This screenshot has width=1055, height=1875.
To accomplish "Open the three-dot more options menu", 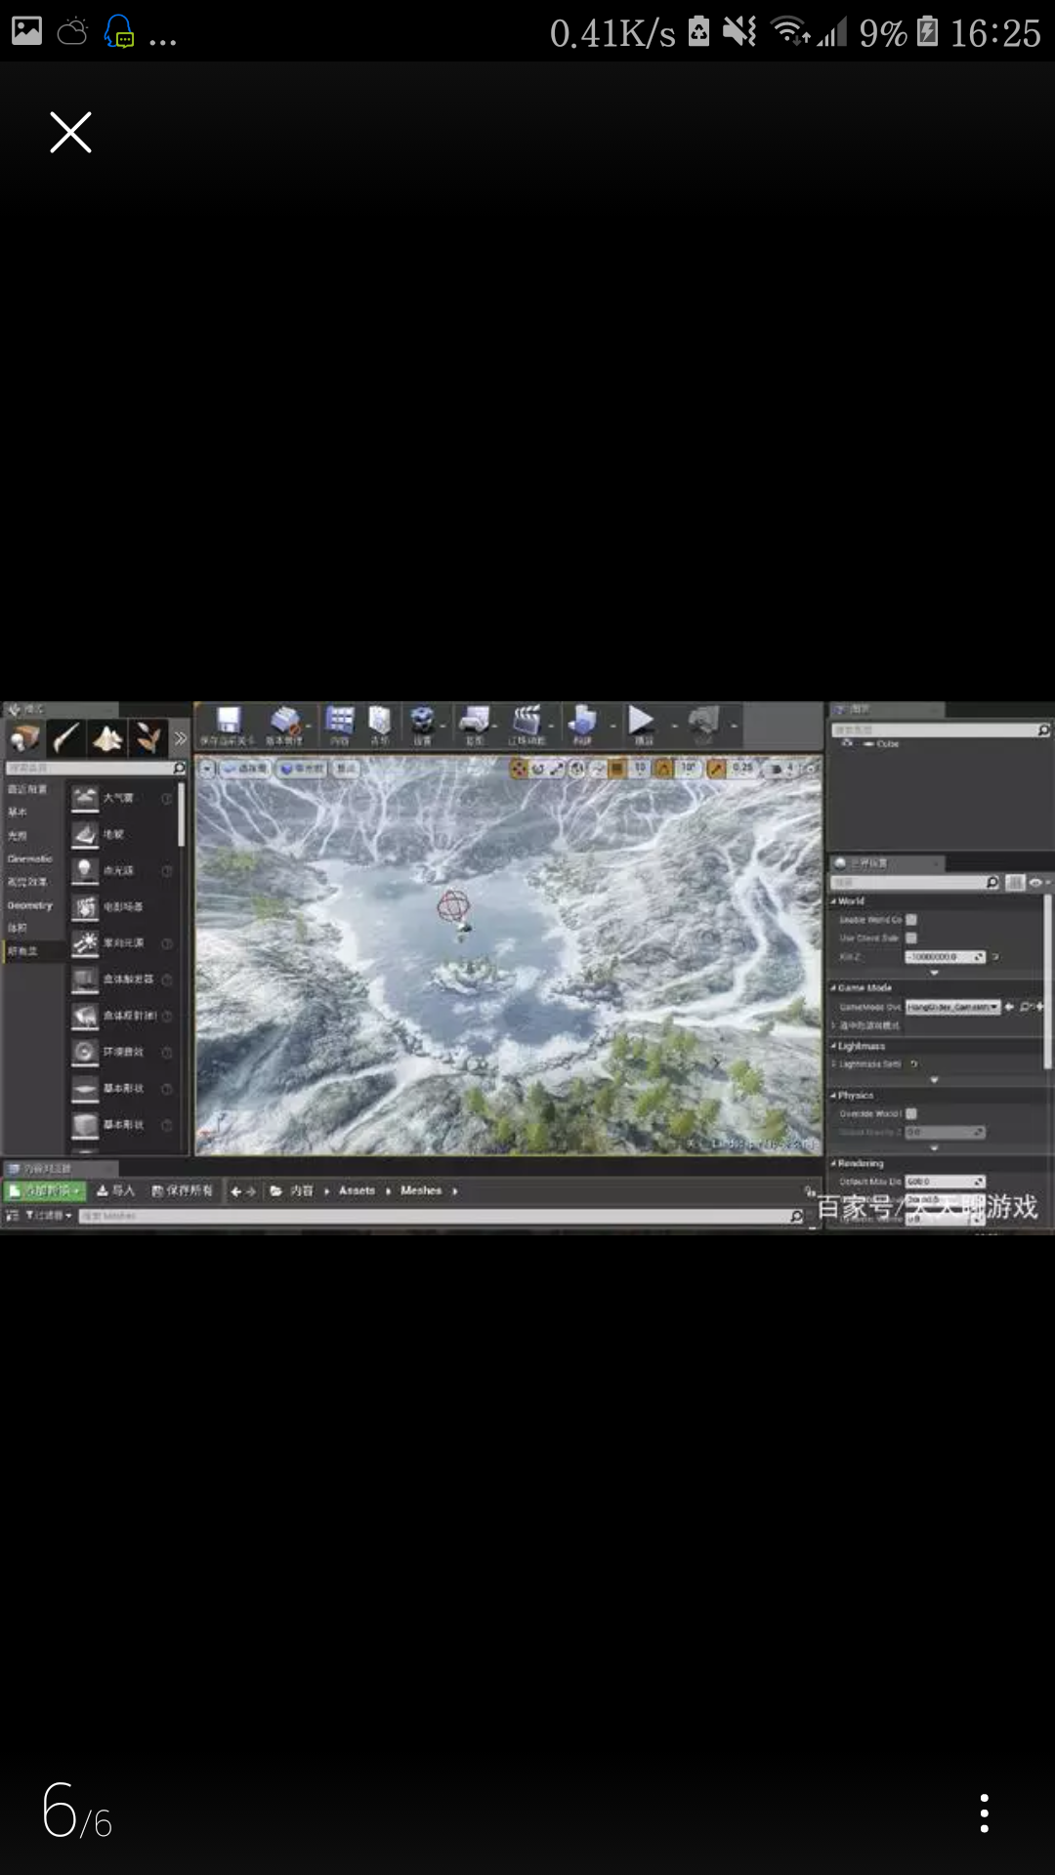I will (984, 1813).
